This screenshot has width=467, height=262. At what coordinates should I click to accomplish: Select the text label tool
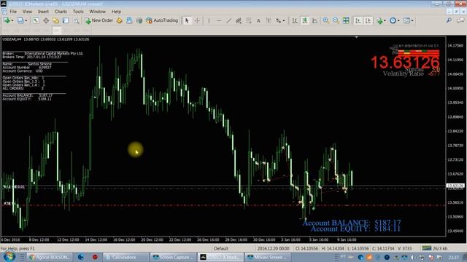click(x=269, y=20)
